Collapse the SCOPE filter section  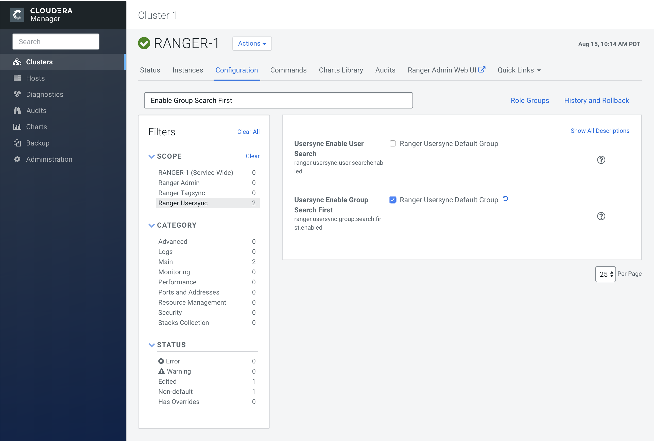tap(152, 157)
